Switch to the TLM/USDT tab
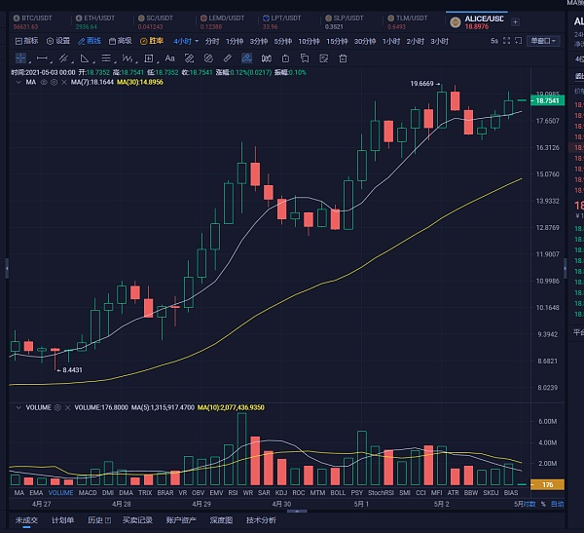The image size is (584, 533). (407, 22)
